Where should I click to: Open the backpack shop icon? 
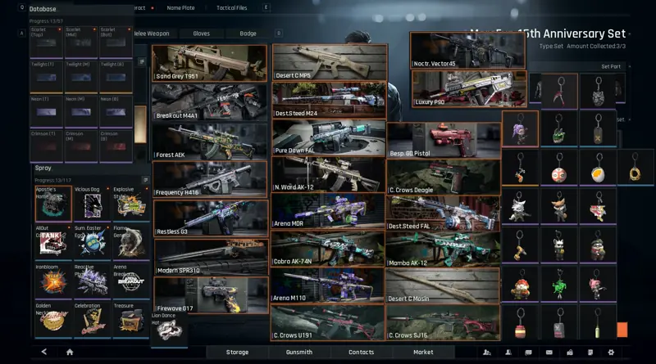[570, 353]
